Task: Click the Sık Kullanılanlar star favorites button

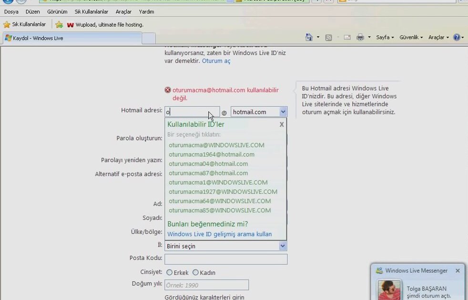Action: [x=24, y=24]
